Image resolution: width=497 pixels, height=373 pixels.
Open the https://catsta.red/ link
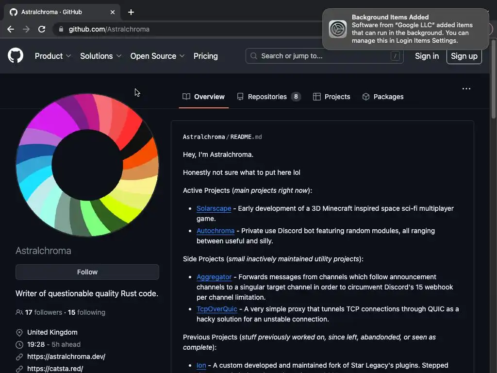[x=55, y=369]
